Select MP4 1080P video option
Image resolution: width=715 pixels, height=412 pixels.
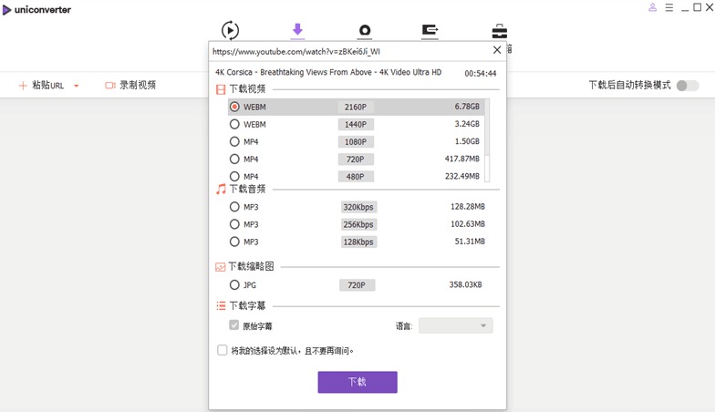tap(234, 141)
